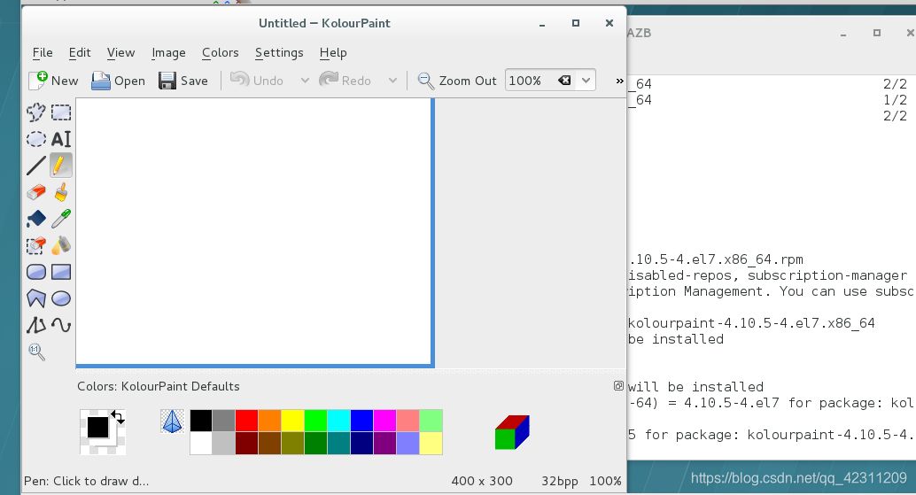Click the black foreground color box
Screen dimensions: 916x495
pos(97,428)
